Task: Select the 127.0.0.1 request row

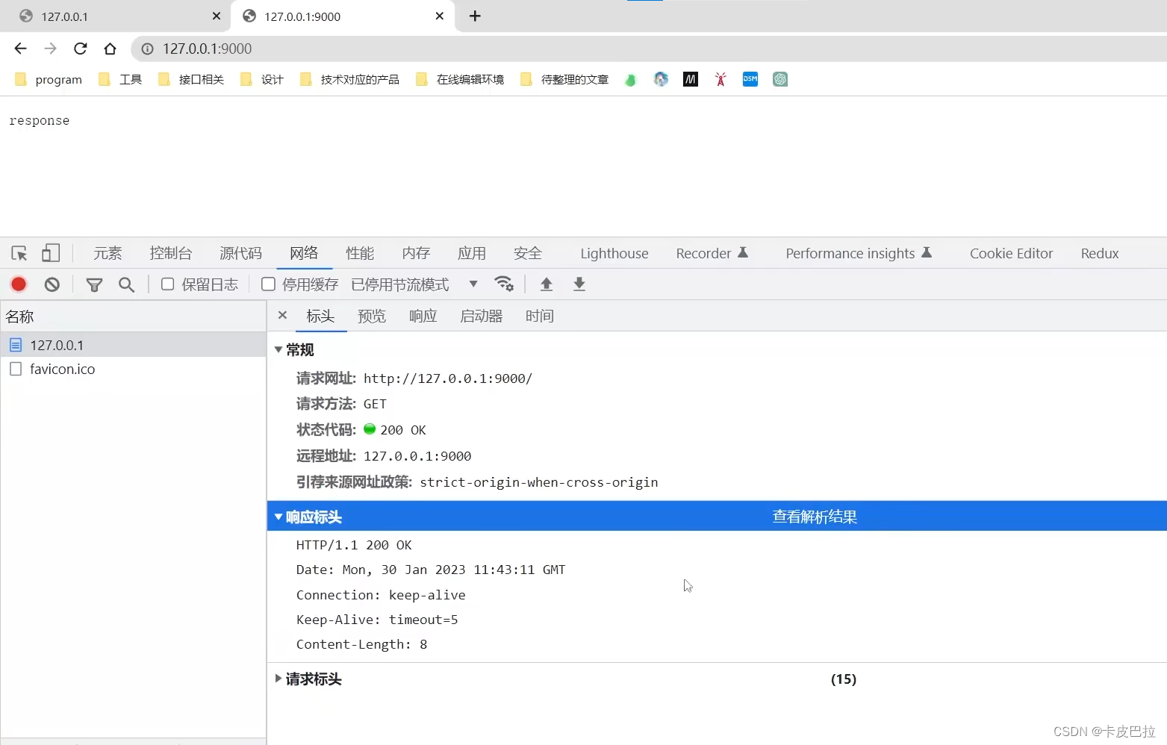Action: tap(134, 345)
